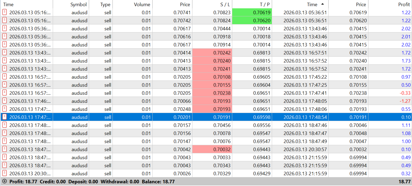The height and width of the screenshot is (186, 412).
Task: Click the green T/P cell 0.70619
Action: [x=252, y=12]
